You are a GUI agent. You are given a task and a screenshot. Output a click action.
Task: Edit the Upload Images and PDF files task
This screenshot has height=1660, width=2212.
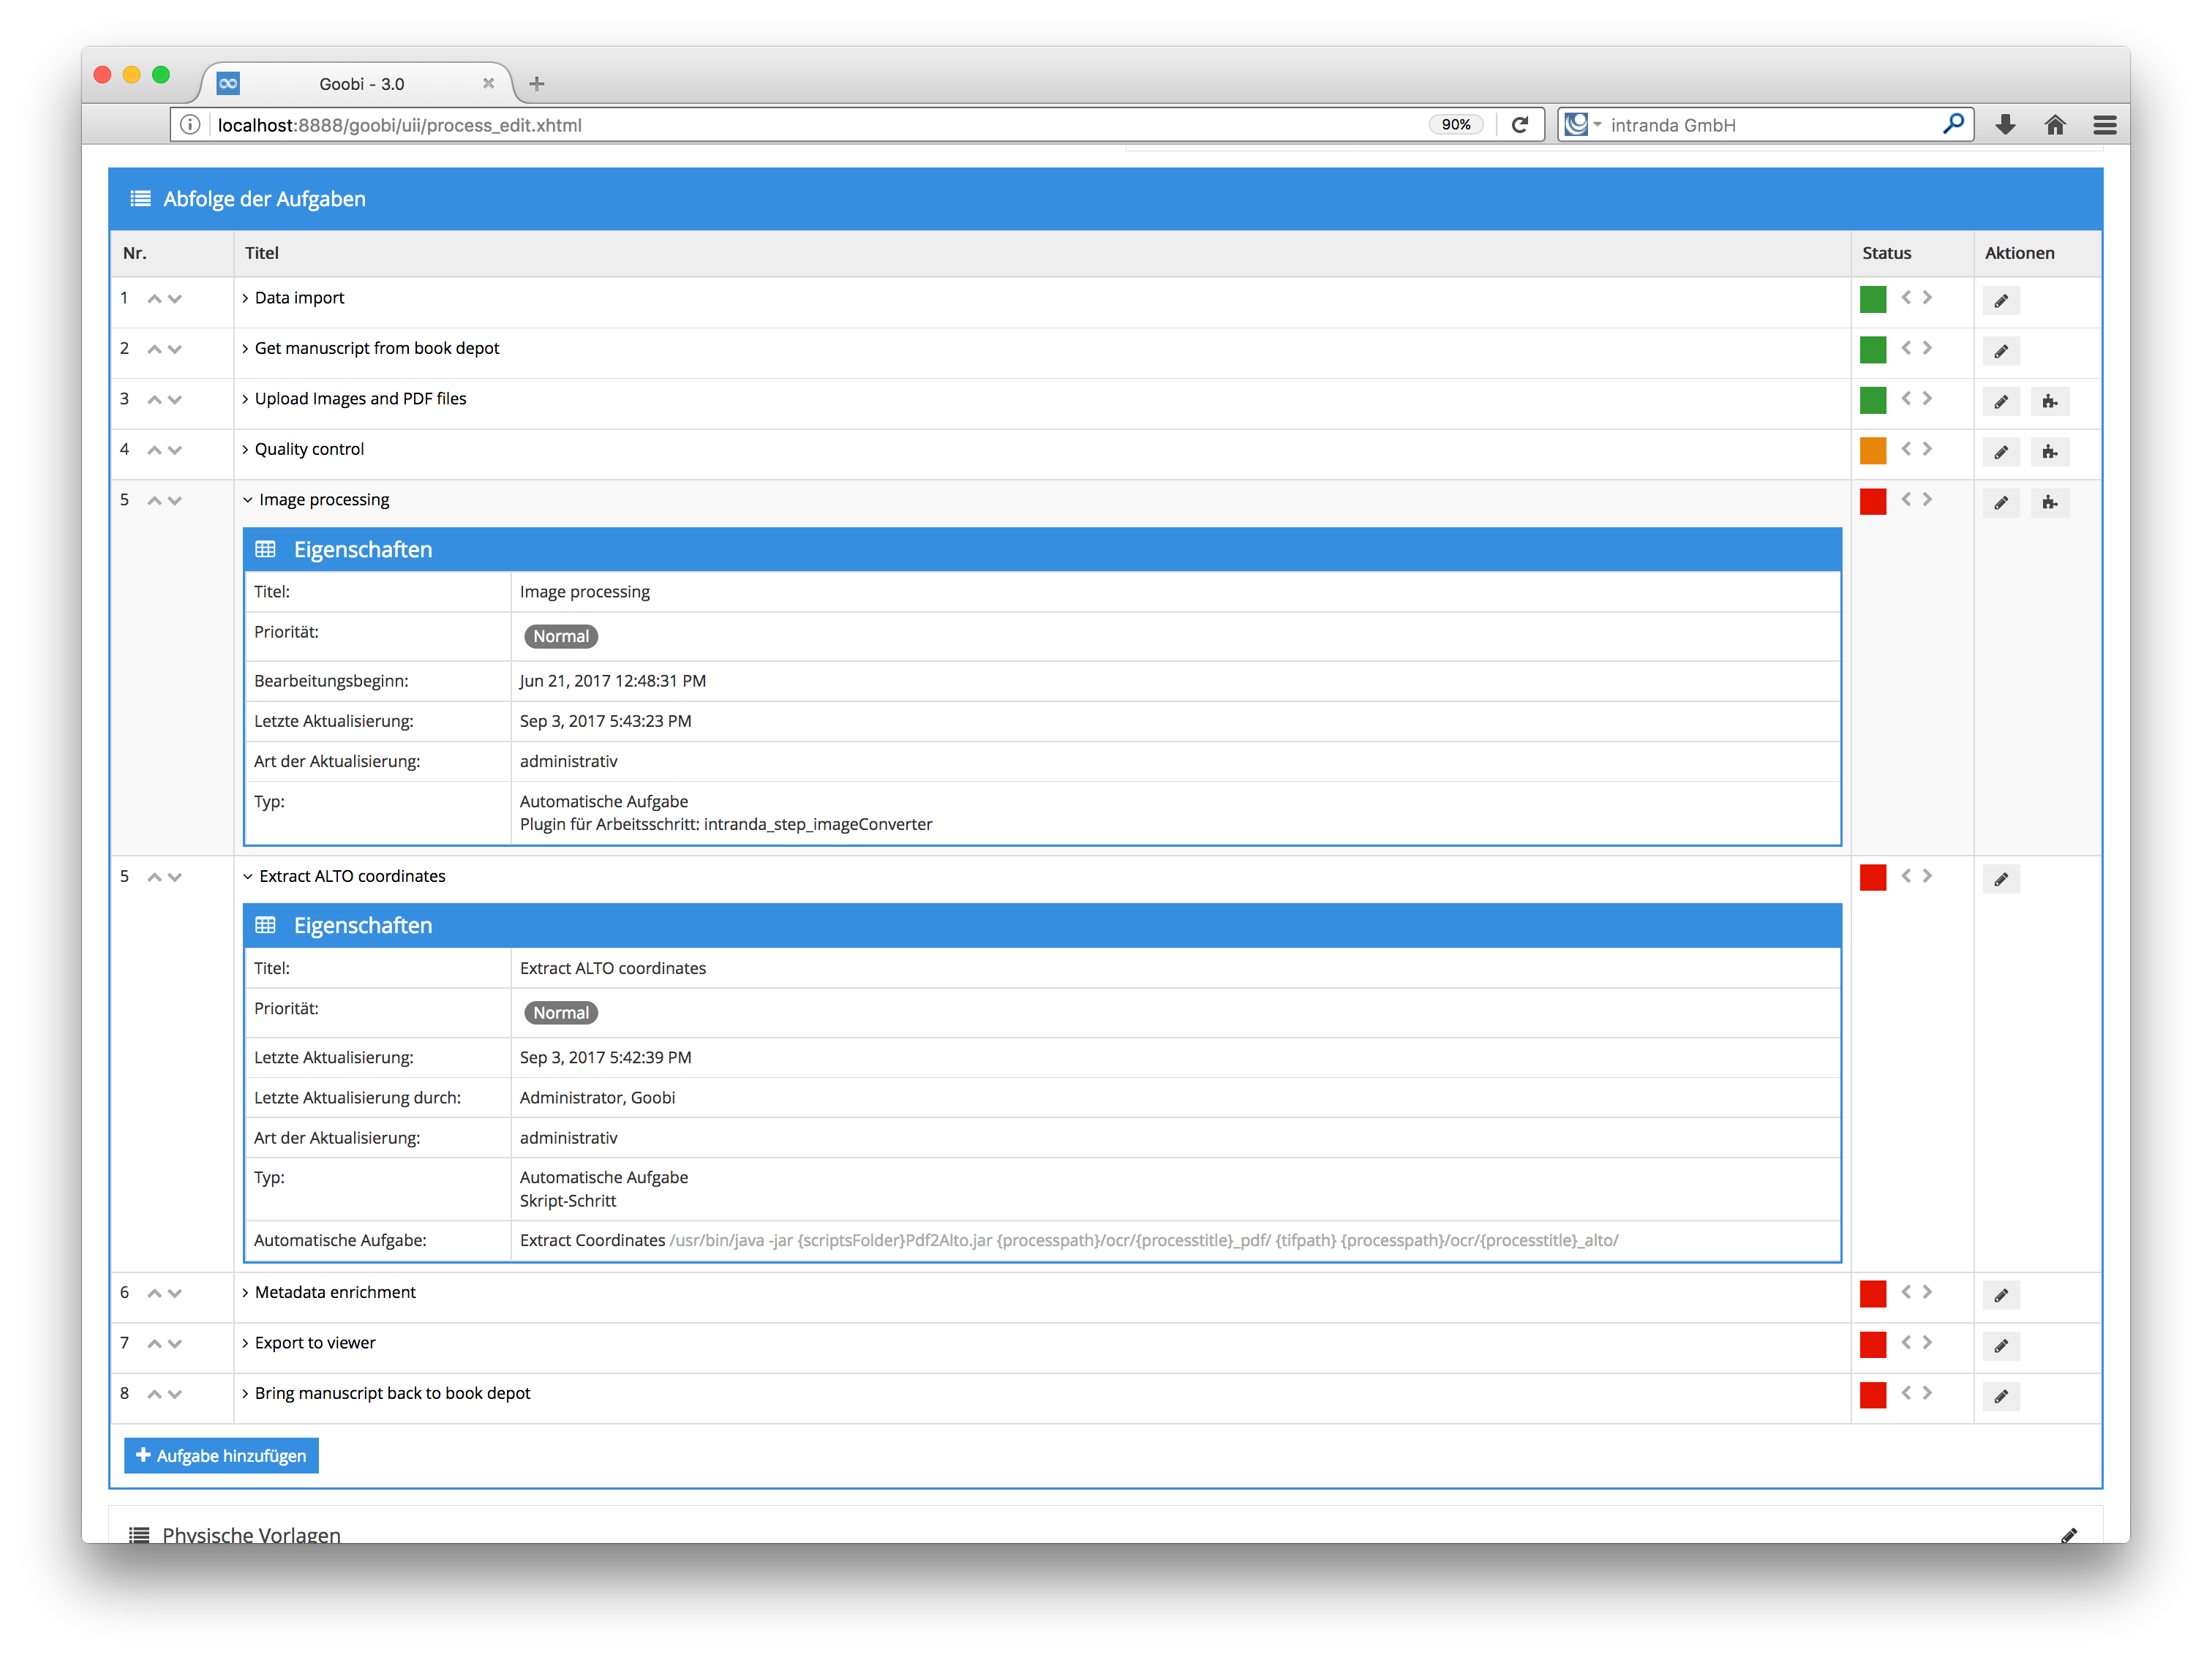(2000, 401)
